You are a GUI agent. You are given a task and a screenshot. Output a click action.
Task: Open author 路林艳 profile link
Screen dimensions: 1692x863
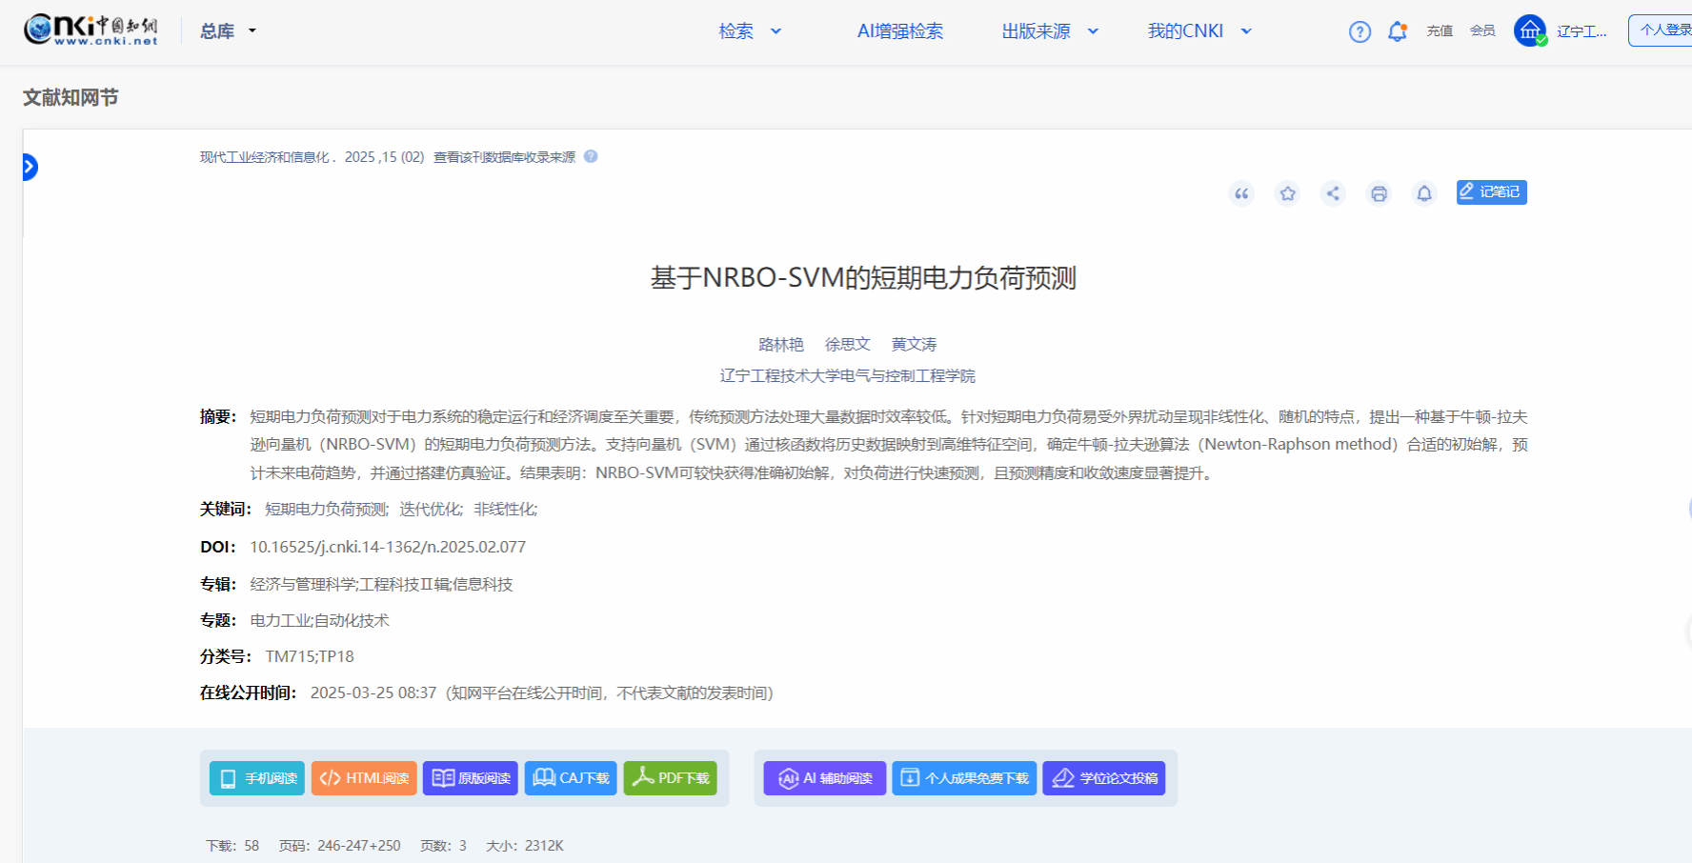coord(780,344)
